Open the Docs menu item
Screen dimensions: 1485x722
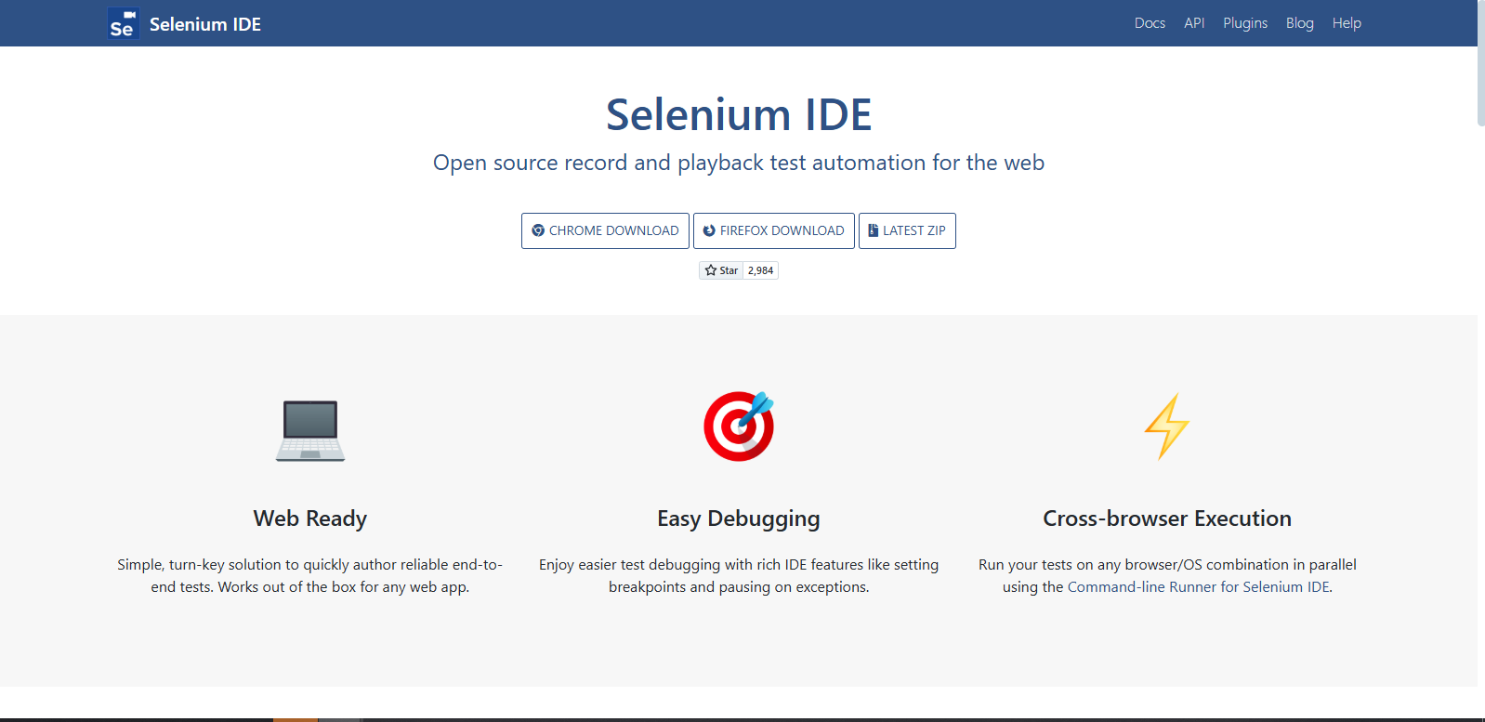[1150, 23]
